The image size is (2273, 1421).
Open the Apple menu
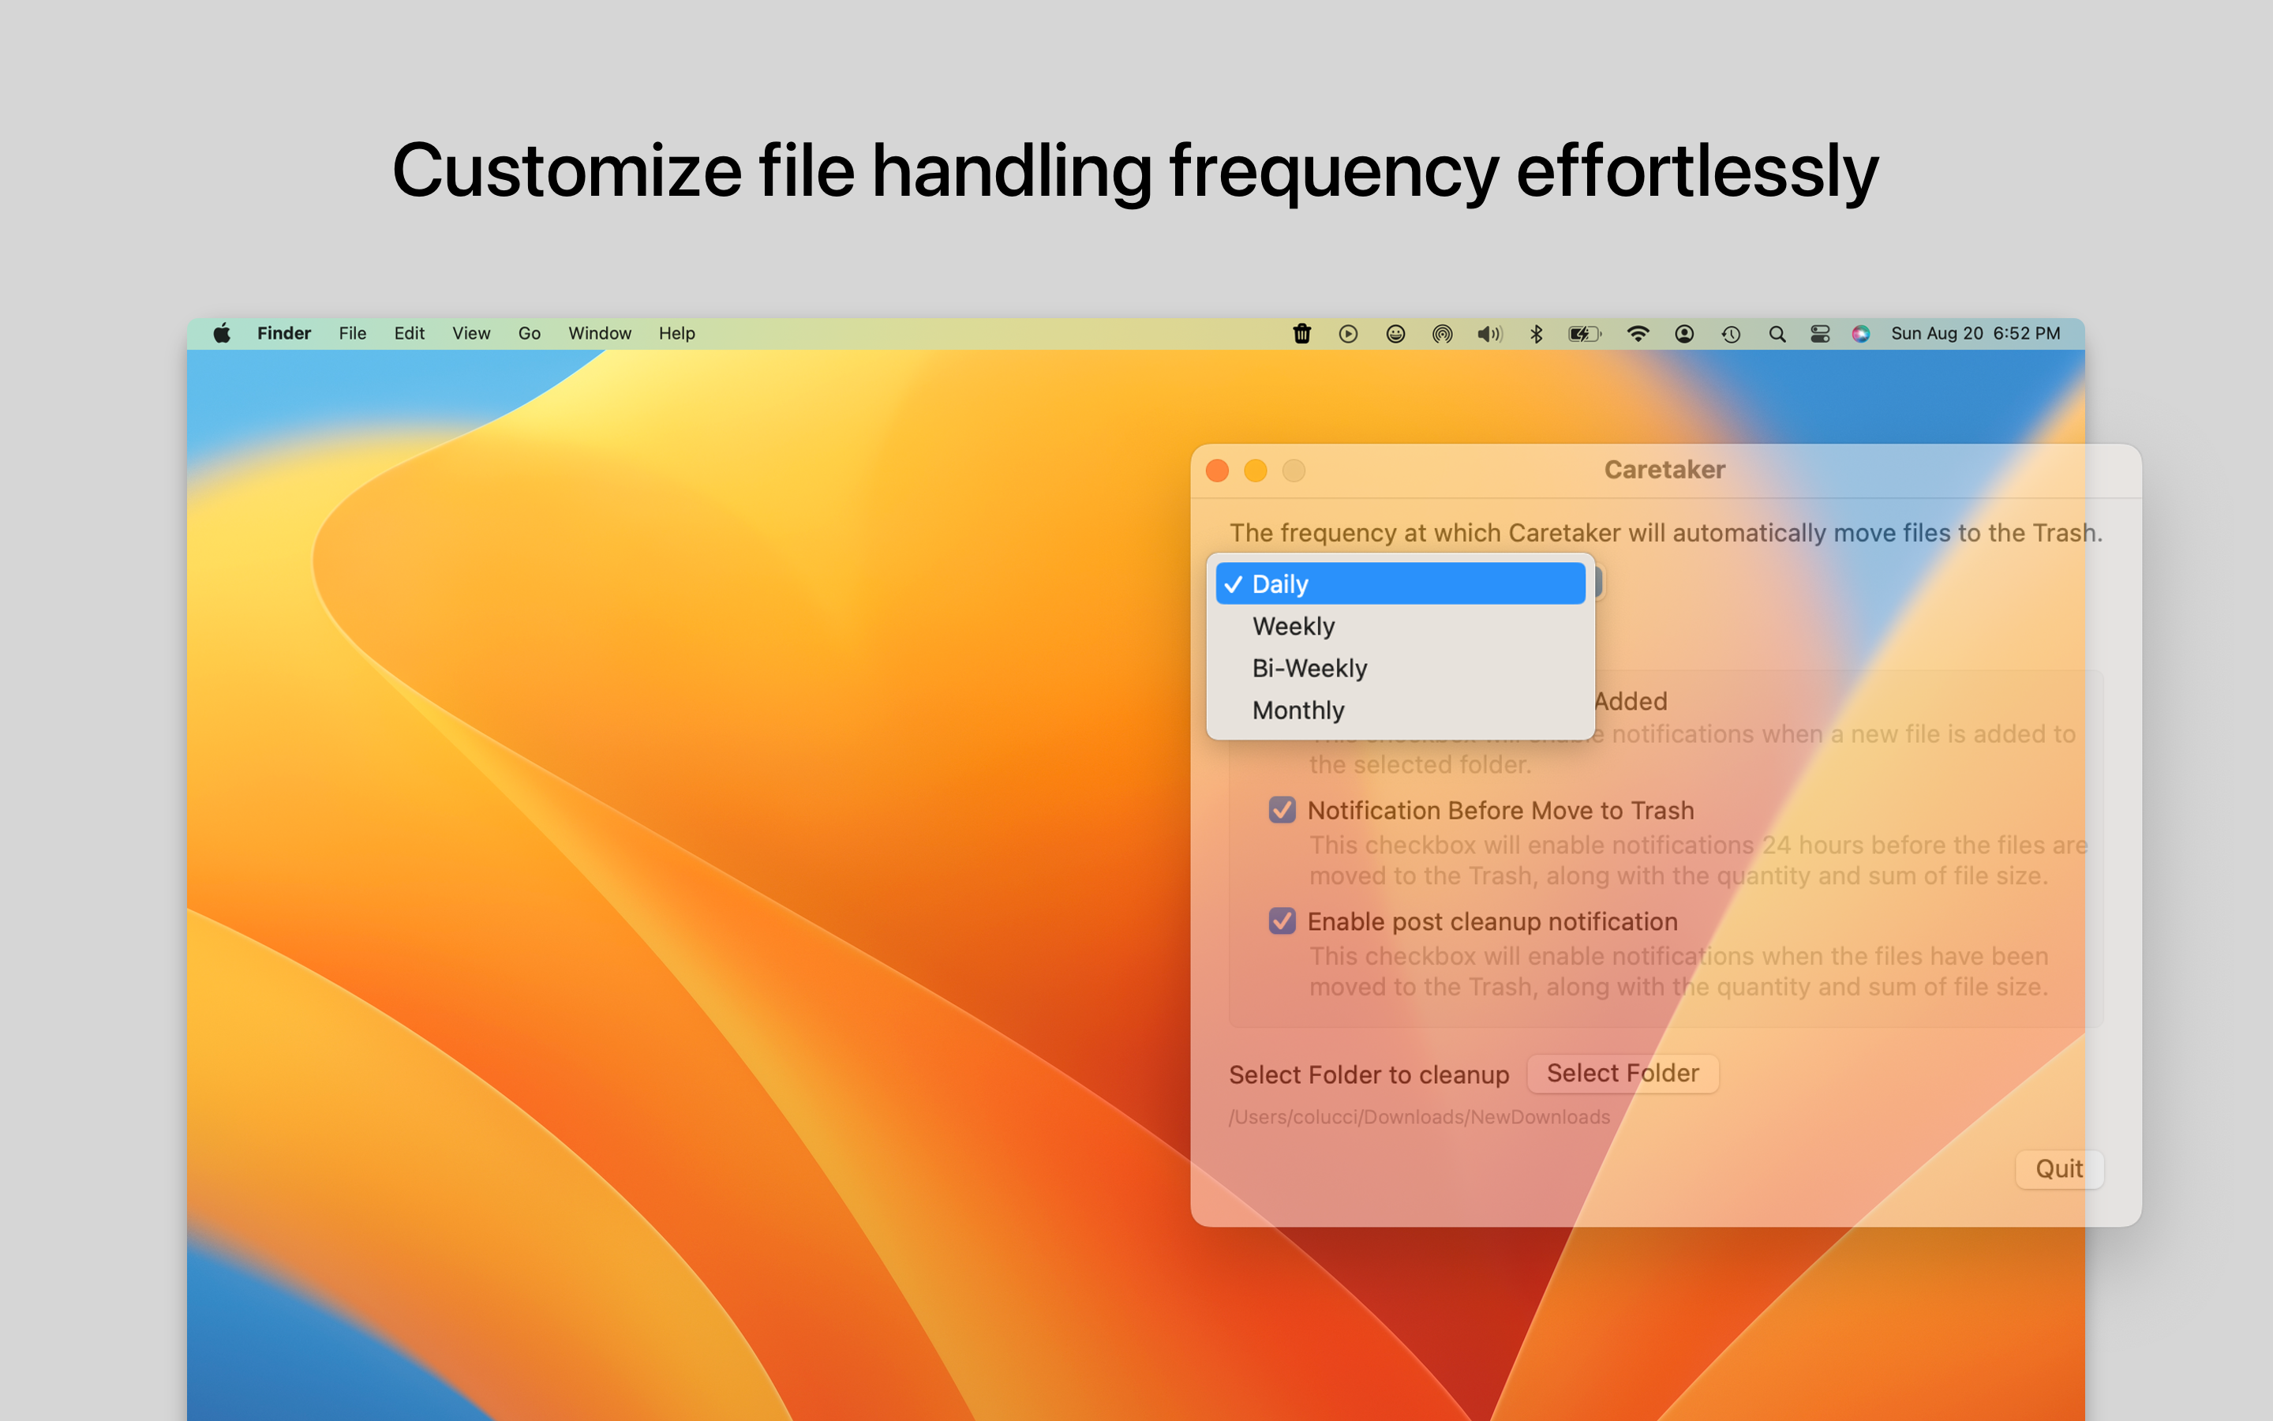point(223,332)
